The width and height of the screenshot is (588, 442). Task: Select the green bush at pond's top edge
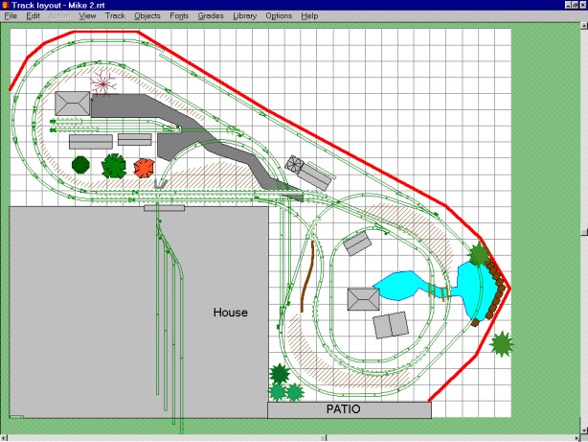point(479,254)
